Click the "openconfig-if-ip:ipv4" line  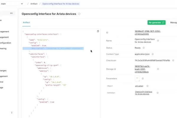(48, 65)
